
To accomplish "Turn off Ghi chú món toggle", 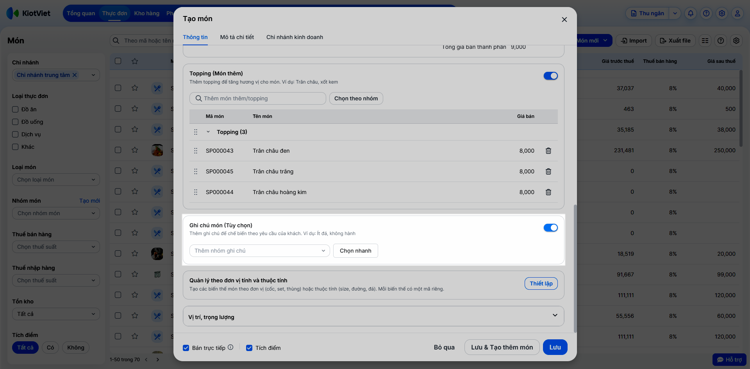I will 550,228.
